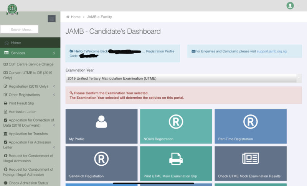Go to Home breadcrumb
Image resolution: width=307 pixels, height=186 pixels.
click(x=76, y=17)
